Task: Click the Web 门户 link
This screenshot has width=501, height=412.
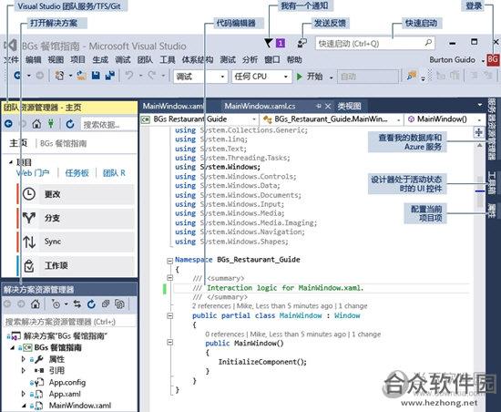Action: [x=33, y=173]
